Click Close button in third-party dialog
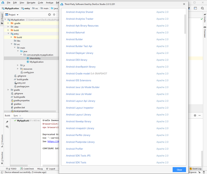The image size is (207, 174). [179, 170]
